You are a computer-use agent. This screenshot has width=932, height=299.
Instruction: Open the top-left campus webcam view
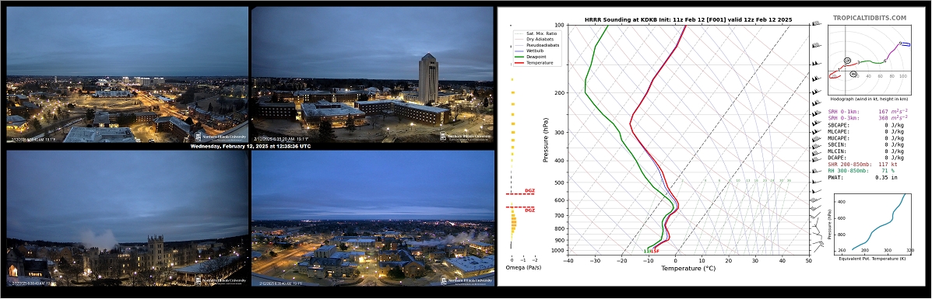click(x=127, y=75)
